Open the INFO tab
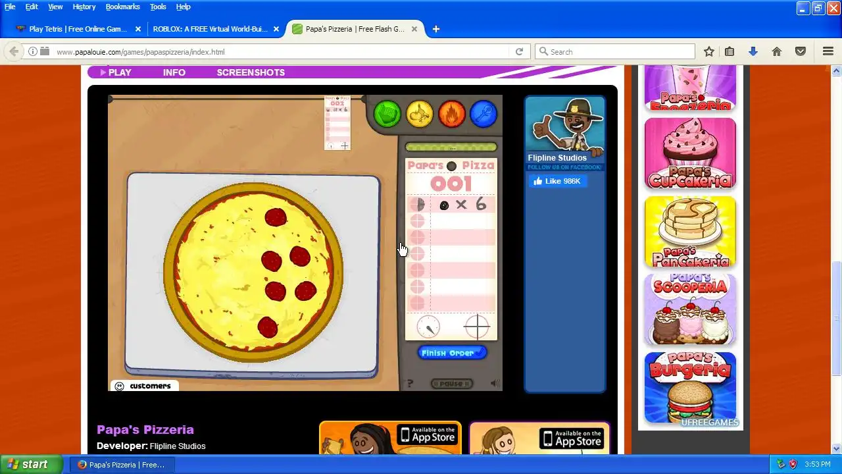This screenshot has height=474, width=842. point(174,72)
